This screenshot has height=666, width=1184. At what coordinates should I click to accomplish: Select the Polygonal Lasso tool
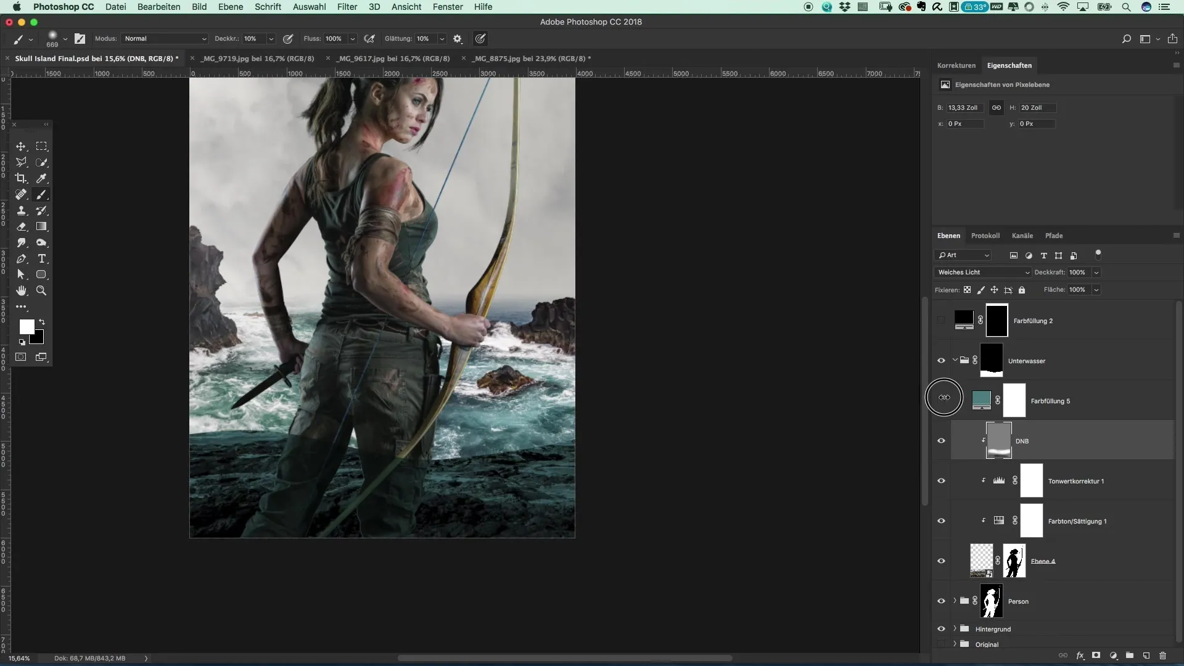(x=21, y=162)
